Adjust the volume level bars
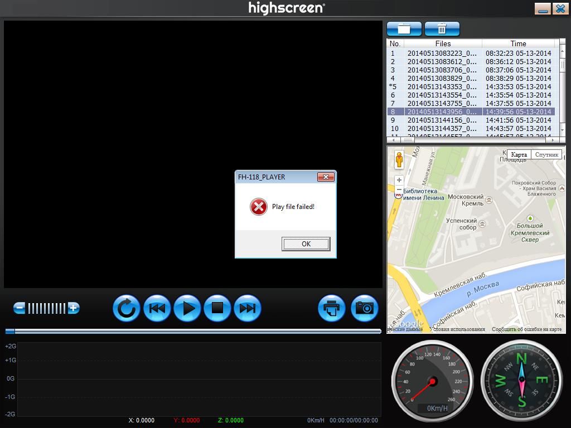This screenshot has height=428, width=571. 47,308
